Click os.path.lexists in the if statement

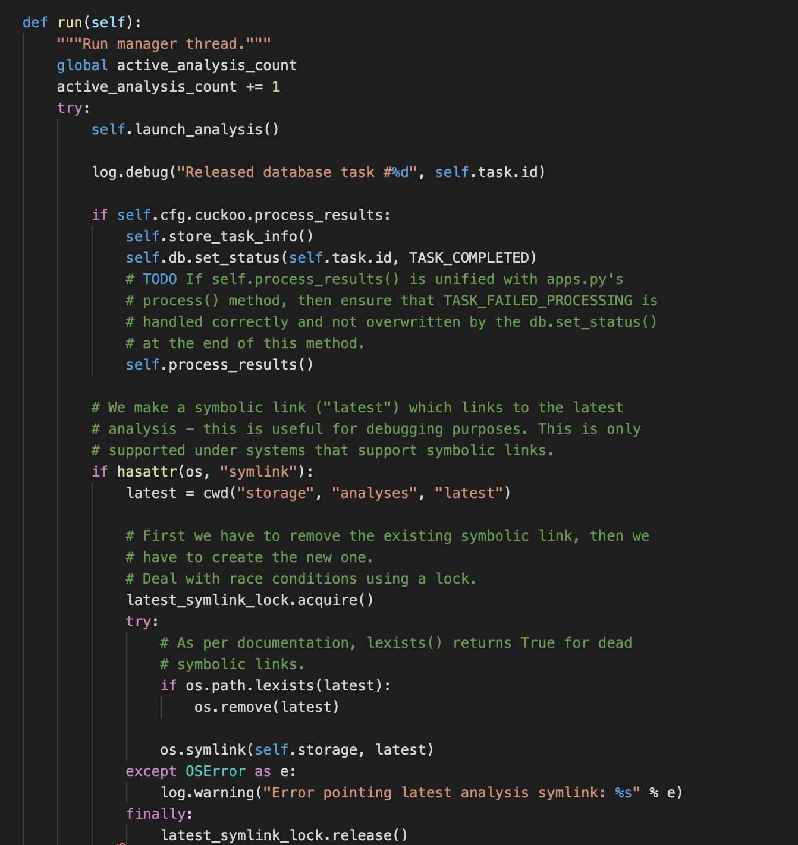(250, 686)
